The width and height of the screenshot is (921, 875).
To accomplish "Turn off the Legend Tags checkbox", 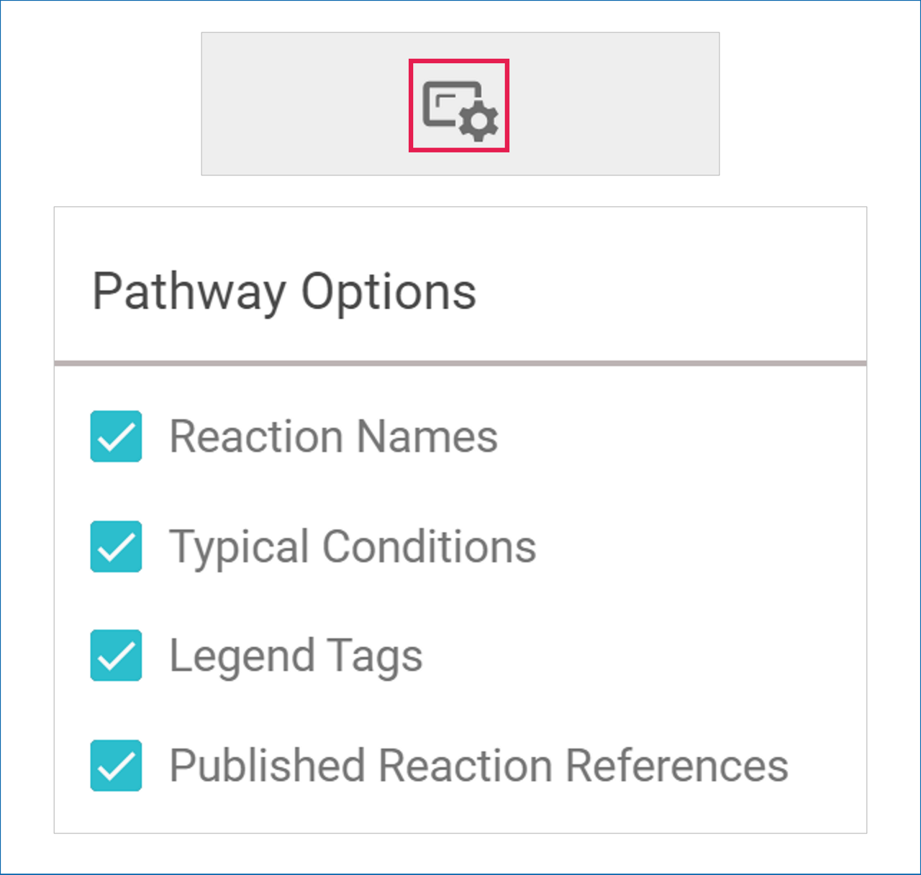I will click(116, 656).
